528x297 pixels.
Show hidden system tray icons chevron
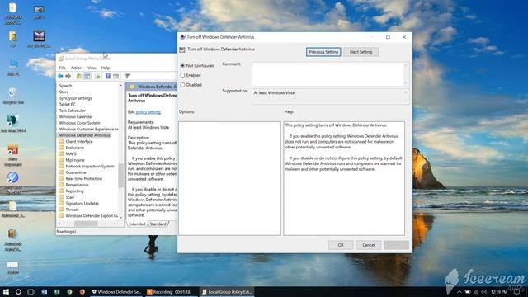coord(460,291)
